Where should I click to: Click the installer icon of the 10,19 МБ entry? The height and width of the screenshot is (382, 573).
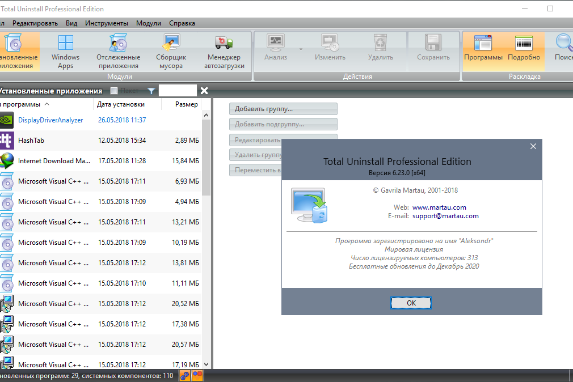(7, 243)
